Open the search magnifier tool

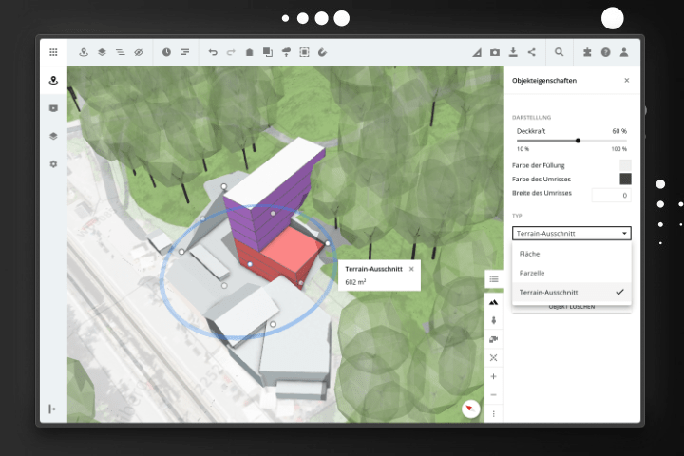[x=560, y=52]
